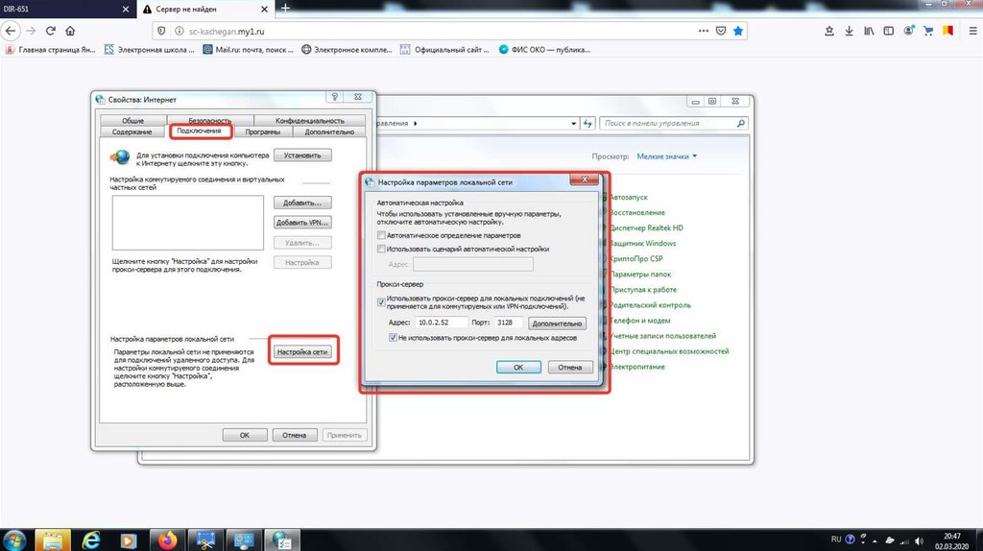Image resolution: width=983 pixels, height=551 pixels.
Task: Check 'Использовать сценарий автоматической настройки'
Action: [x=382, y=249]
